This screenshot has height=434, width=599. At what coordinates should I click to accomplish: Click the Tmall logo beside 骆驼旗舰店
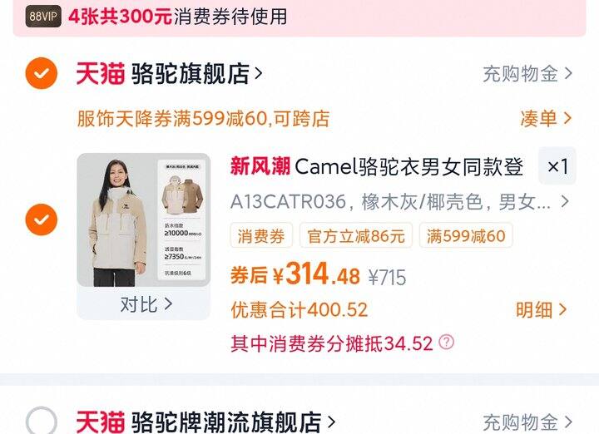point(101,74)
